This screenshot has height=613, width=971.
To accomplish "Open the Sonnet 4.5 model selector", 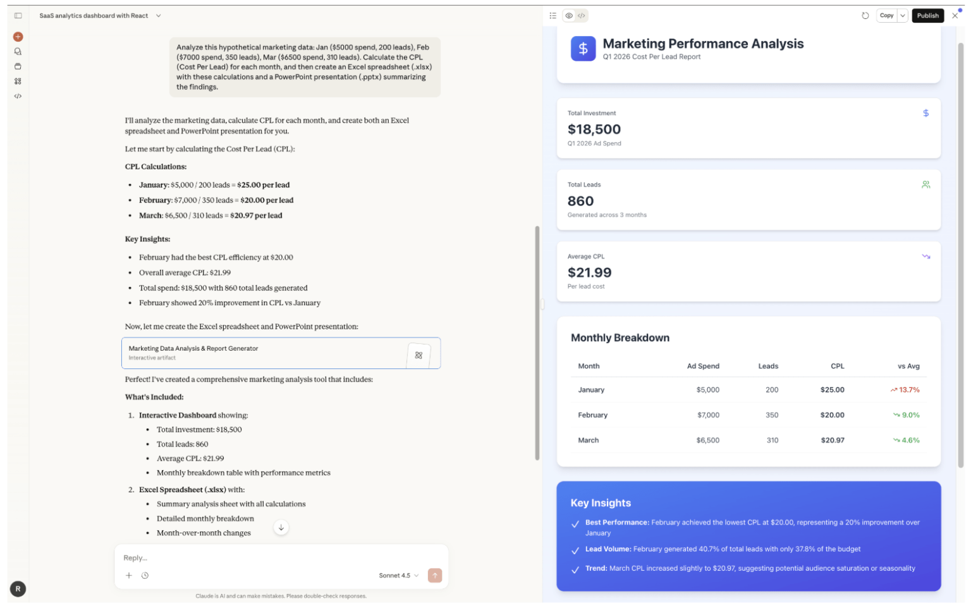I will pos(398,576).
